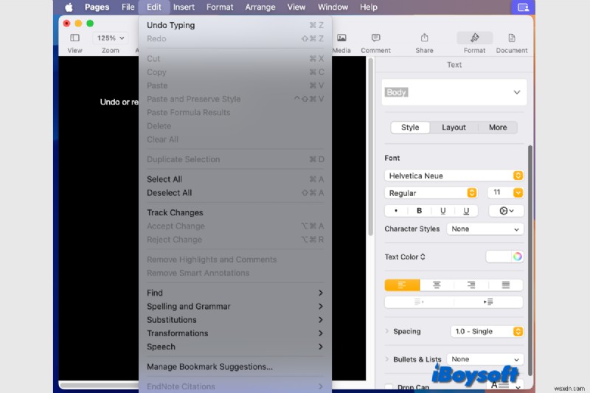Open advanced text options gear menu
This screenshot has height=393, width=590.
point(506,211)
